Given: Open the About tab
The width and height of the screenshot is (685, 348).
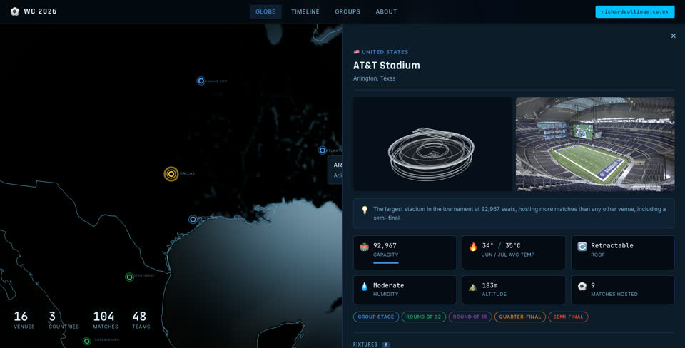Looking at the screenshot, I should [386, 12].
